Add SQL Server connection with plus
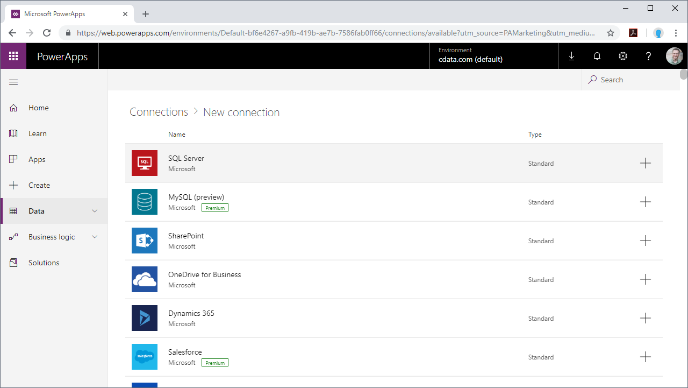The image size is (688, 388). [646, 163]
